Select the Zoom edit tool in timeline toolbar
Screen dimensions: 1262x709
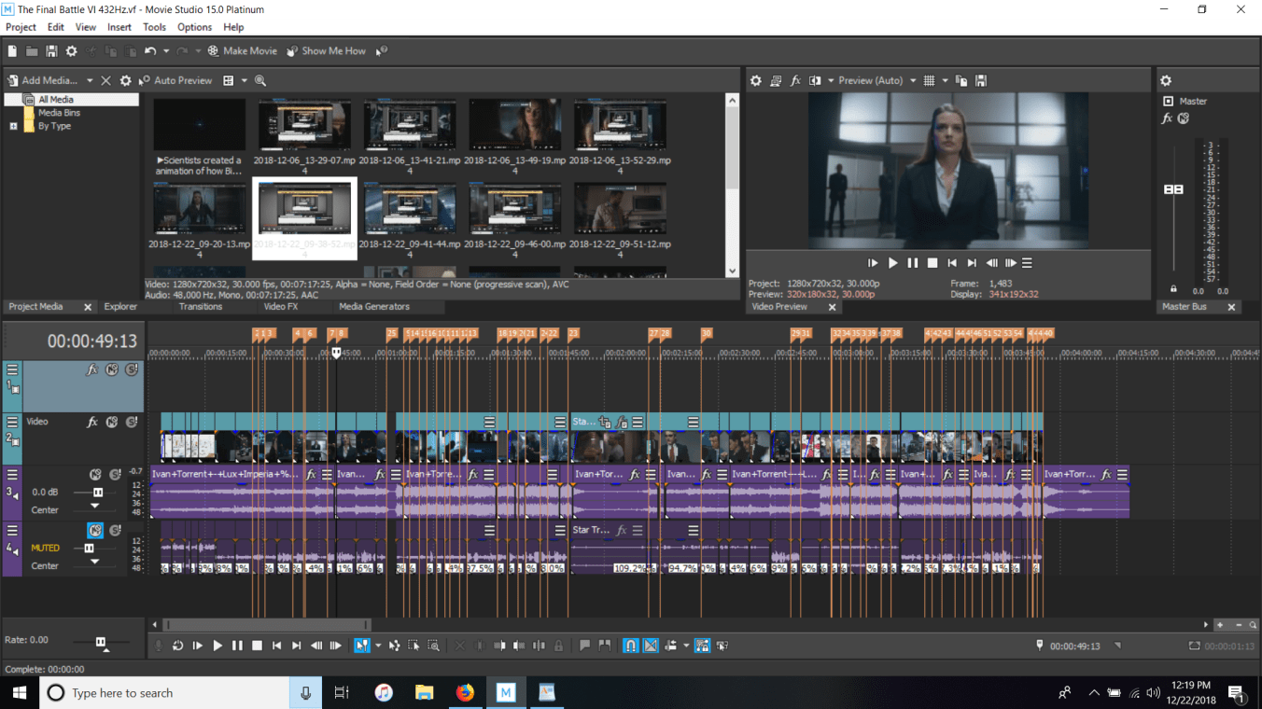pyautogui.click(x=434, y=646)
